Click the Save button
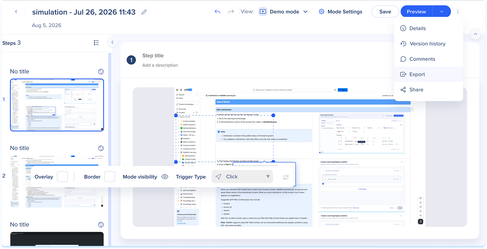Screen dimensions: 487x249 click(385, 11)
